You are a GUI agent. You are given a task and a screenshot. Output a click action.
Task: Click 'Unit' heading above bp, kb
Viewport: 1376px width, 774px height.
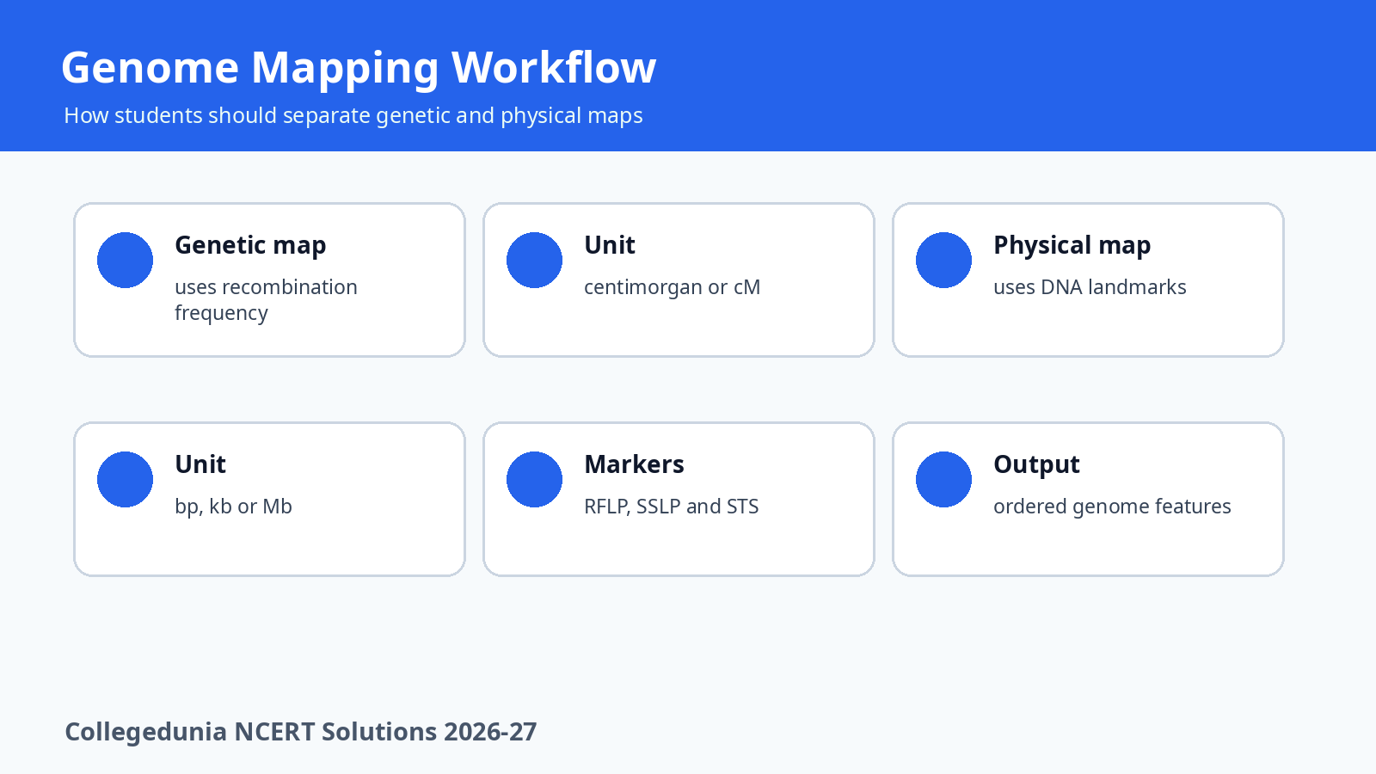click(x=200, y=464)
